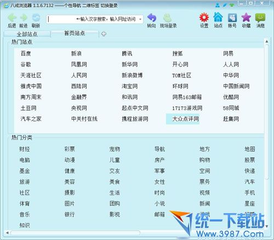Screen dimensions: 274x240
Task: Click the blue pen icon in title bar
Action: (225, 5)
